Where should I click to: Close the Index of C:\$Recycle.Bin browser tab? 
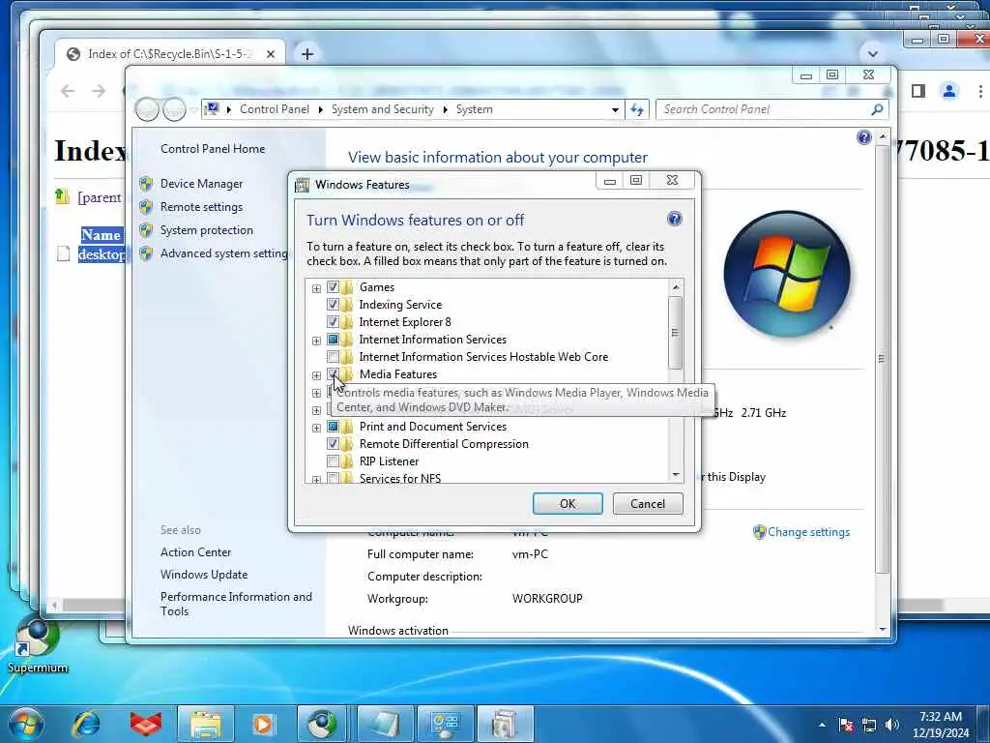[x=271, y=54]
